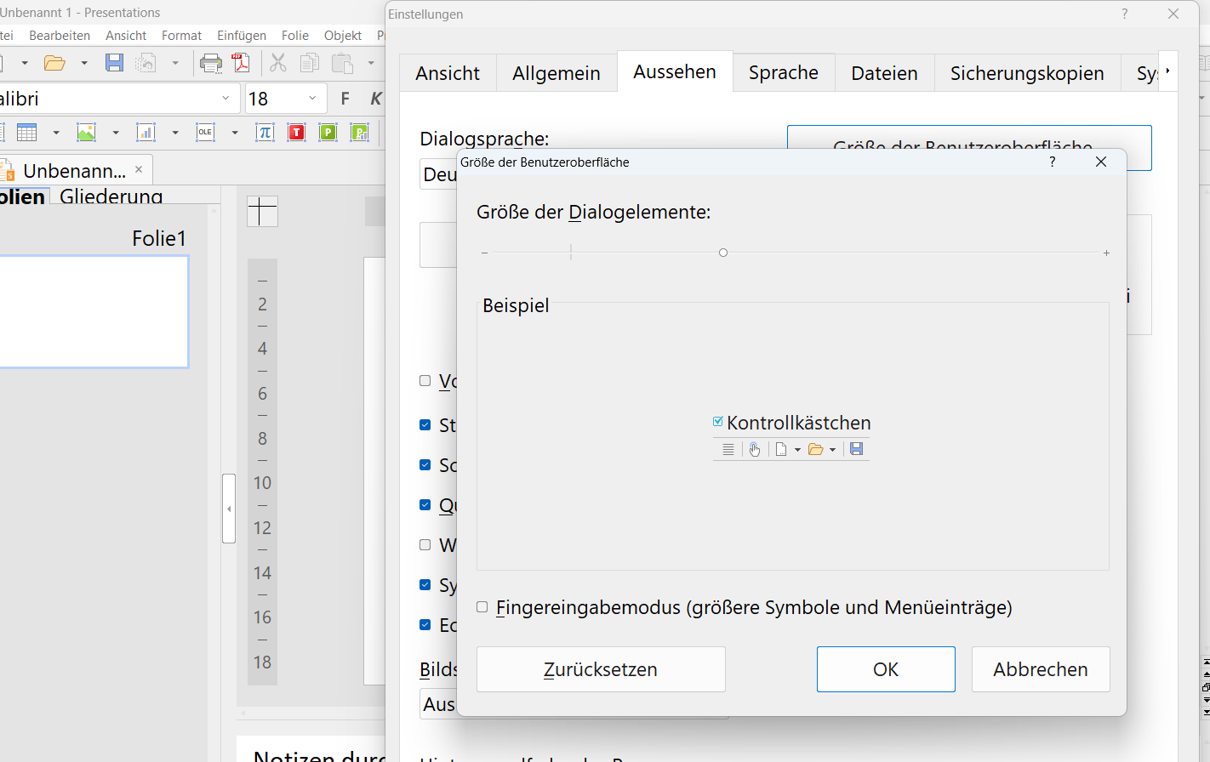Click the Abbrechen button

click(x=1041, y=669)
